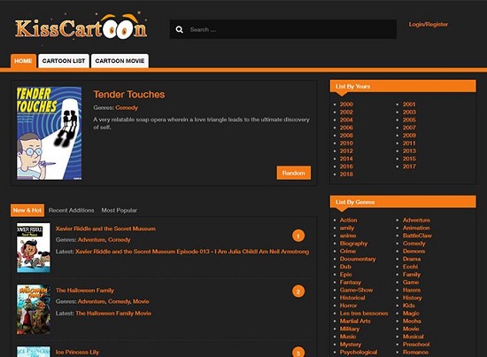Open the Action genre link
Image resolution: width=487 pixels, height=357 pixels.
click(x=349, y=221)
